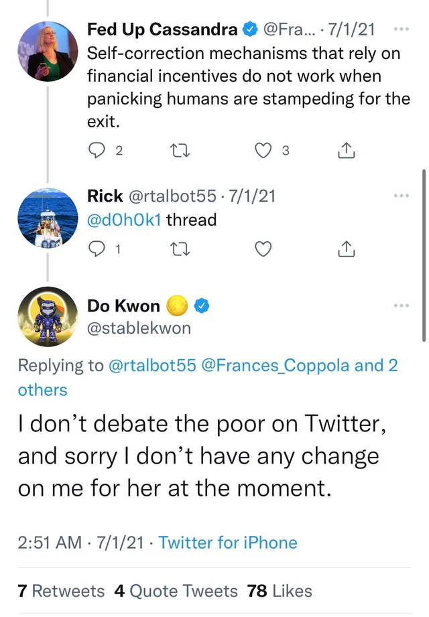Click the vertical scrollbar on right edge

click(x=424, y=256)
